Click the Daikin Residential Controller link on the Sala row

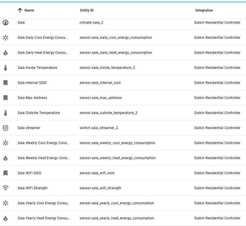coord(217,22)
